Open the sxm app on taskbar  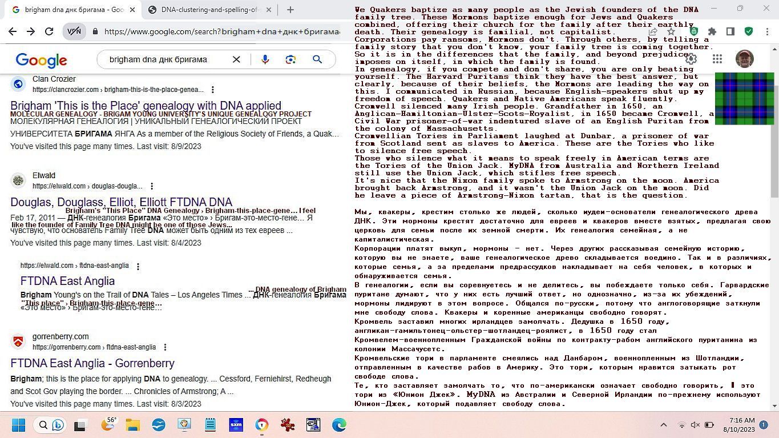pyautogui.click(x=236, y=425)
